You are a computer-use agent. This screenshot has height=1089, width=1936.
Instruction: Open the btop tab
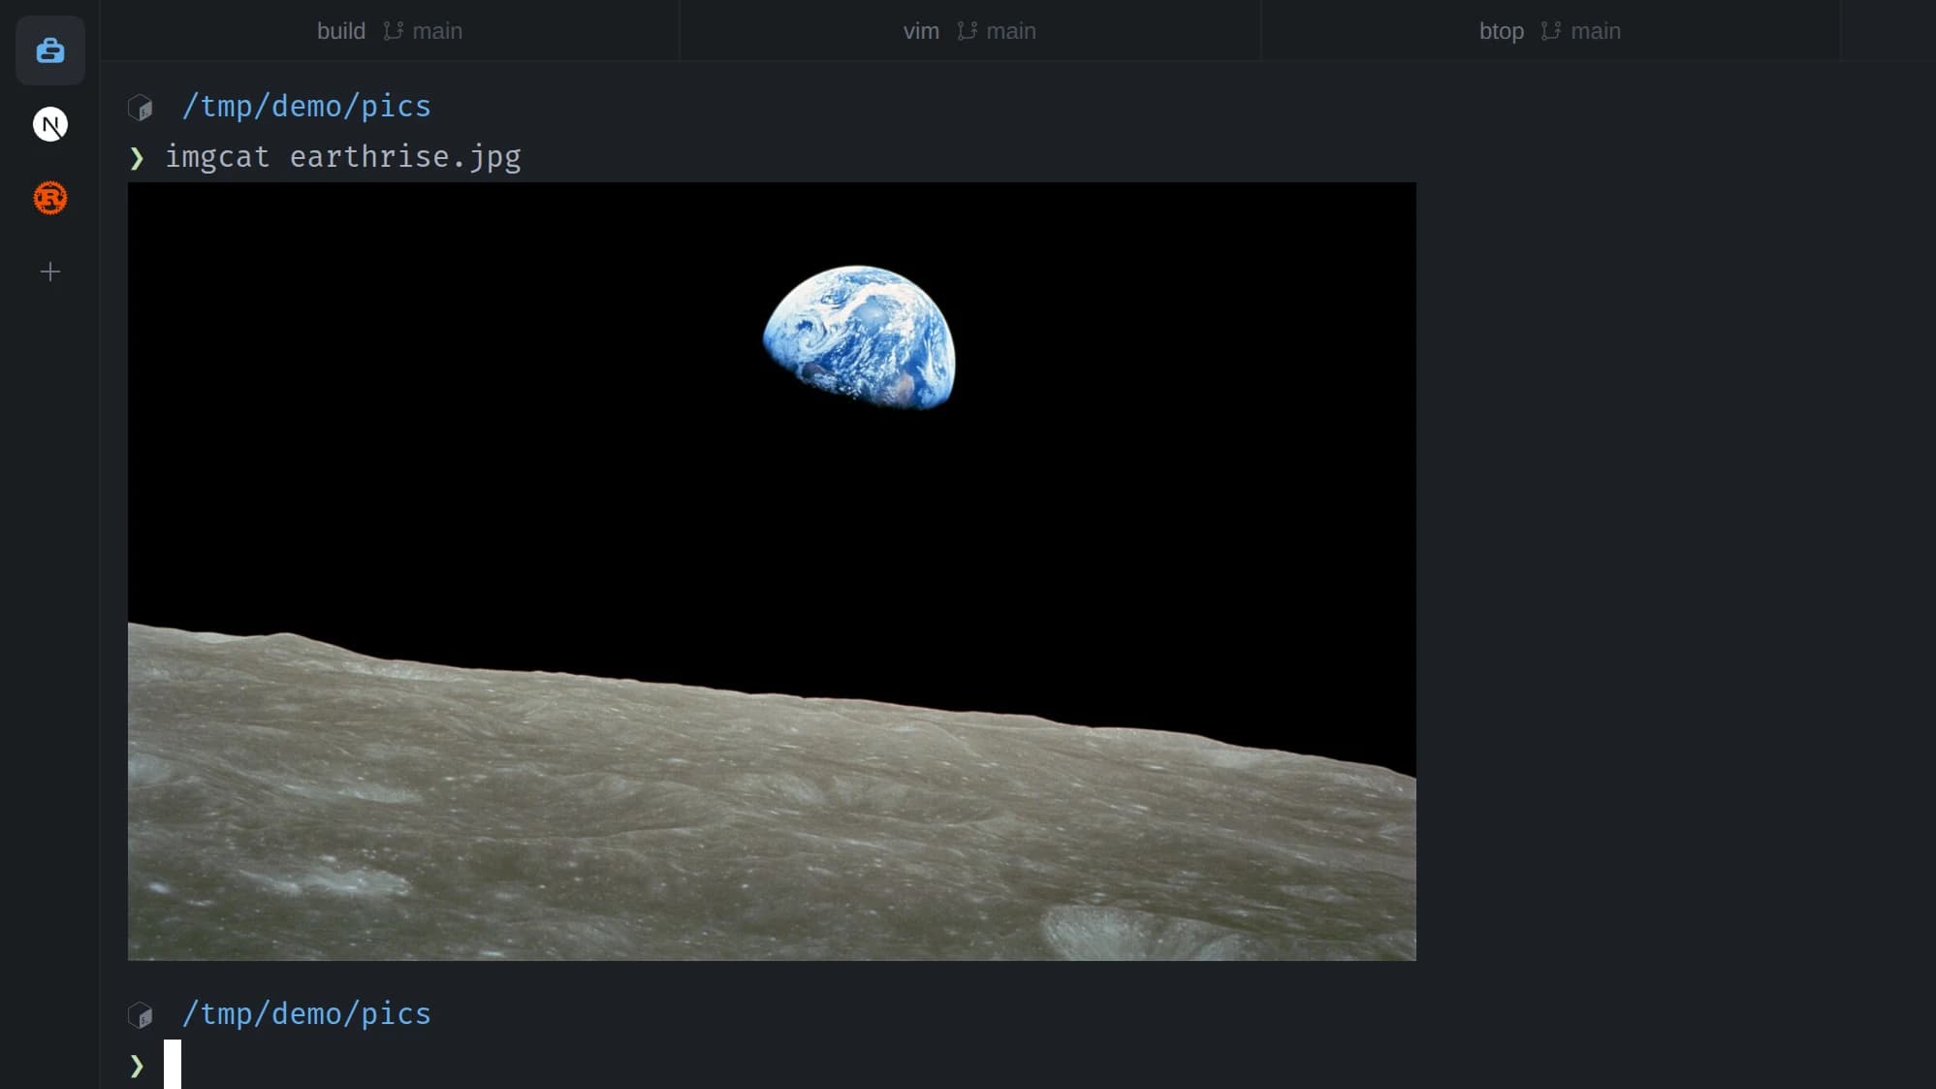(x=1550, y=31)
